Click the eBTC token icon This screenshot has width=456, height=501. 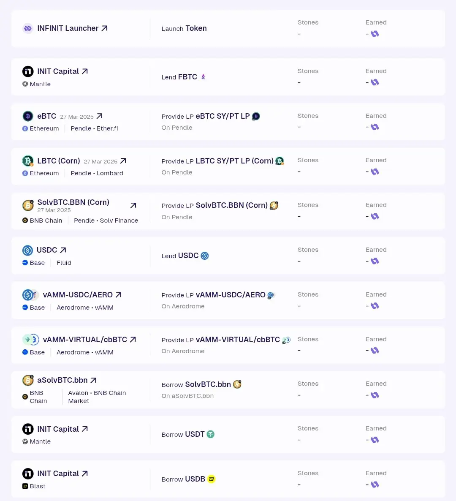(x=28, y=116)
